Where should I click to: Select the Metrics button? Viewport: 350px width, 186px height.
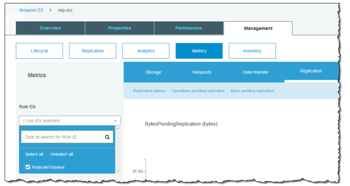click(x=199, y=51)
